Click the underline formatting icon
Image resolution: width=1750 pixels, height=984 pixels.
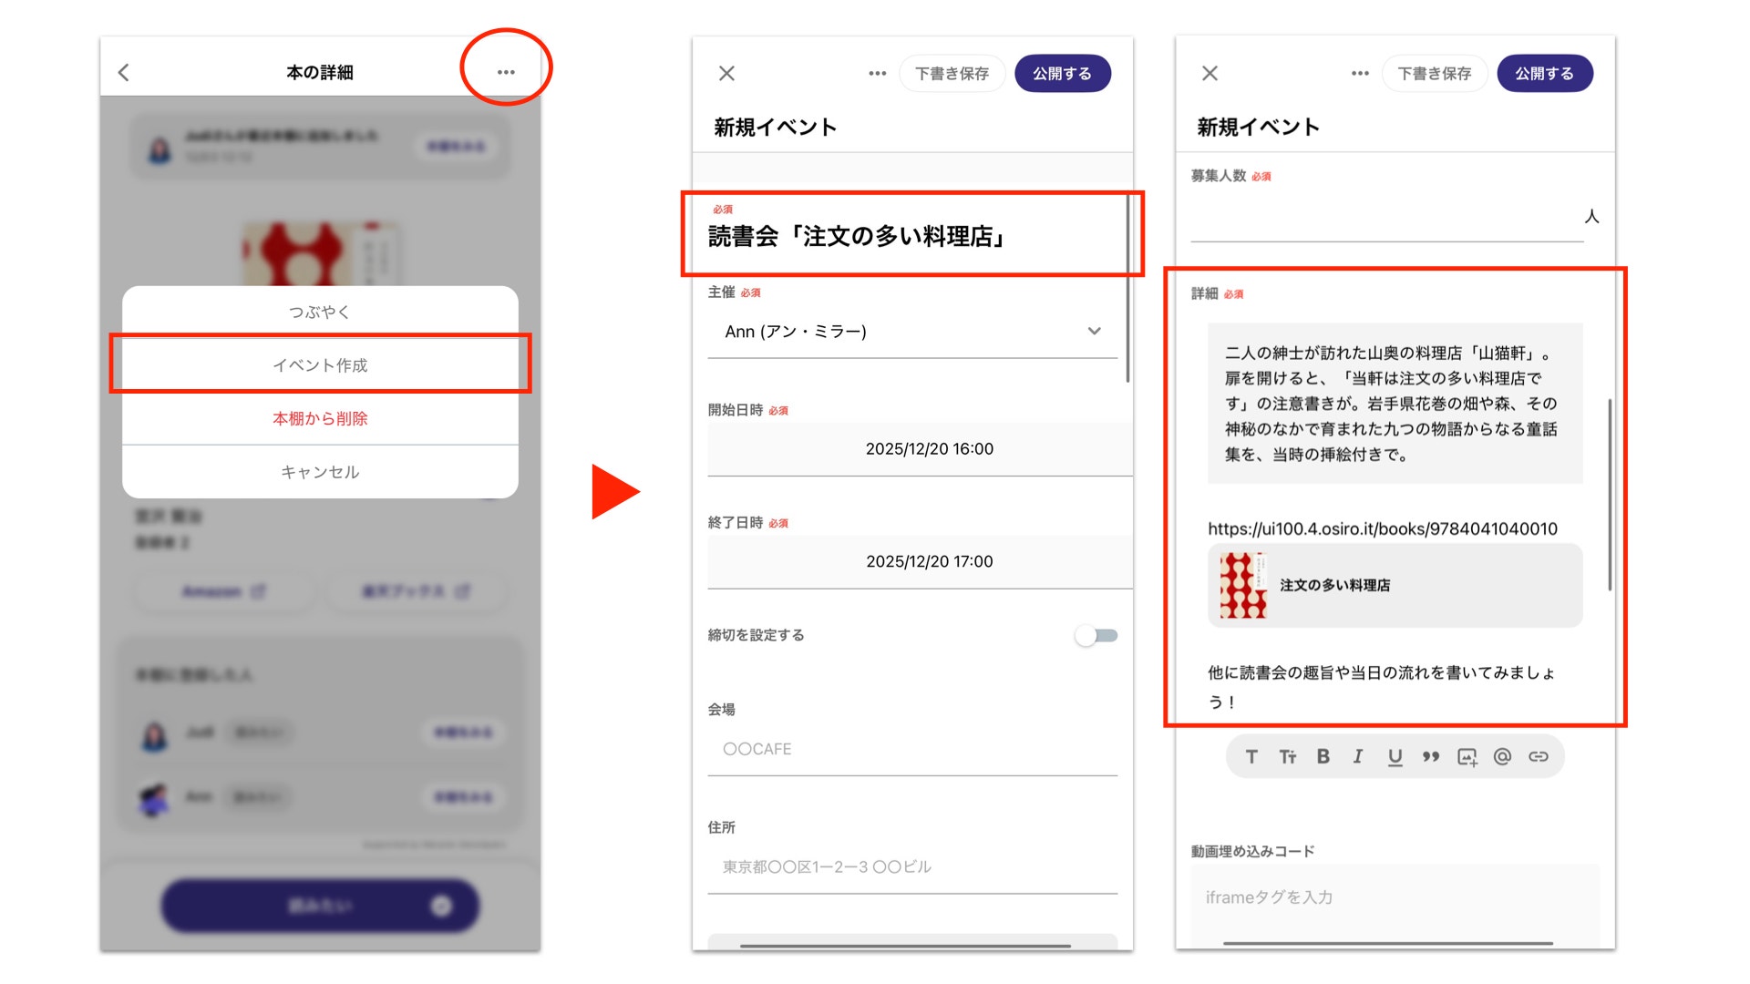1395,756
